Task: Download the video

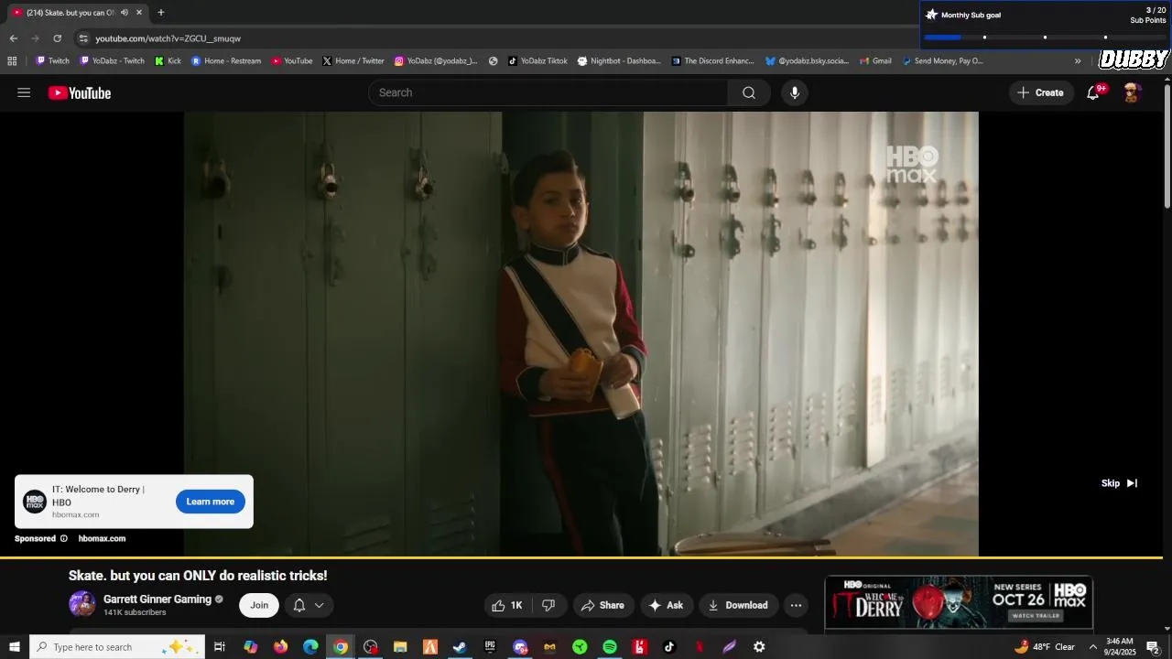Action: pyautogui.click(x=738, y=605)
